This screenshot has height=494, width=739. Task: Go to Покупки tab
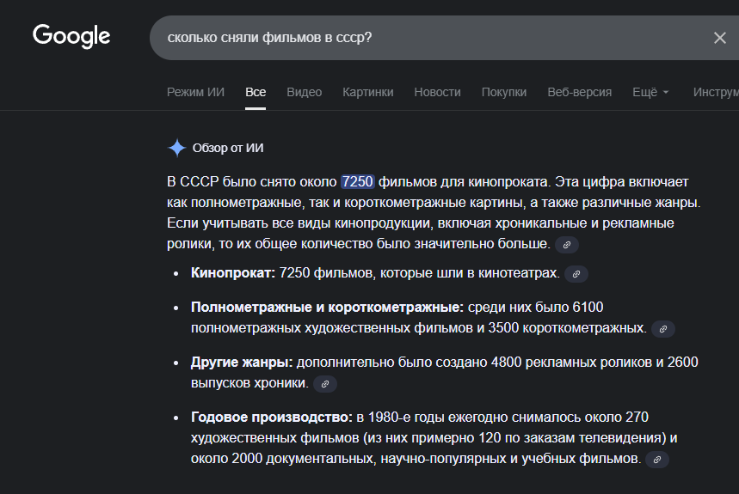504,92
